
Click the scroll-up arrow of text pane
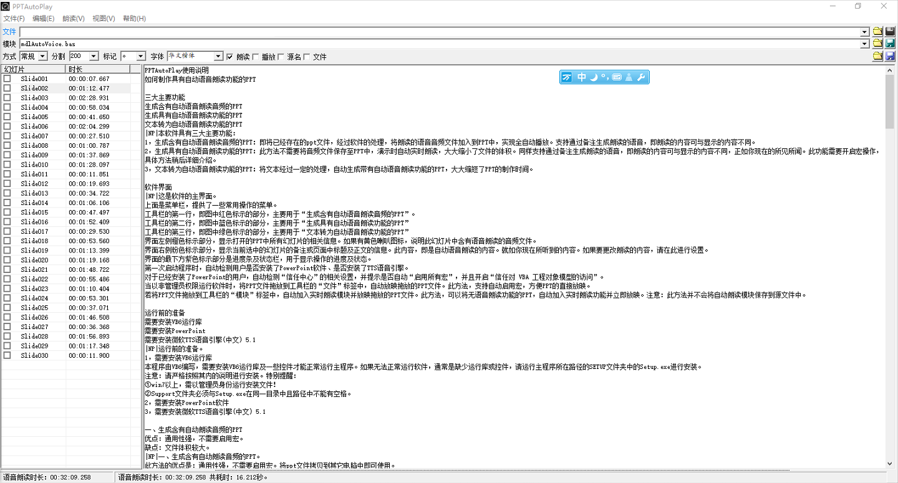[x=890, y=70]
